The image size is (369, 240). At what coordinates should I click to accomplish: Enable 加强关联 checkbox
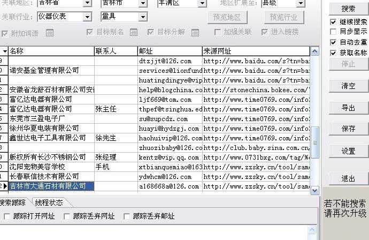[x=218, y=32]
